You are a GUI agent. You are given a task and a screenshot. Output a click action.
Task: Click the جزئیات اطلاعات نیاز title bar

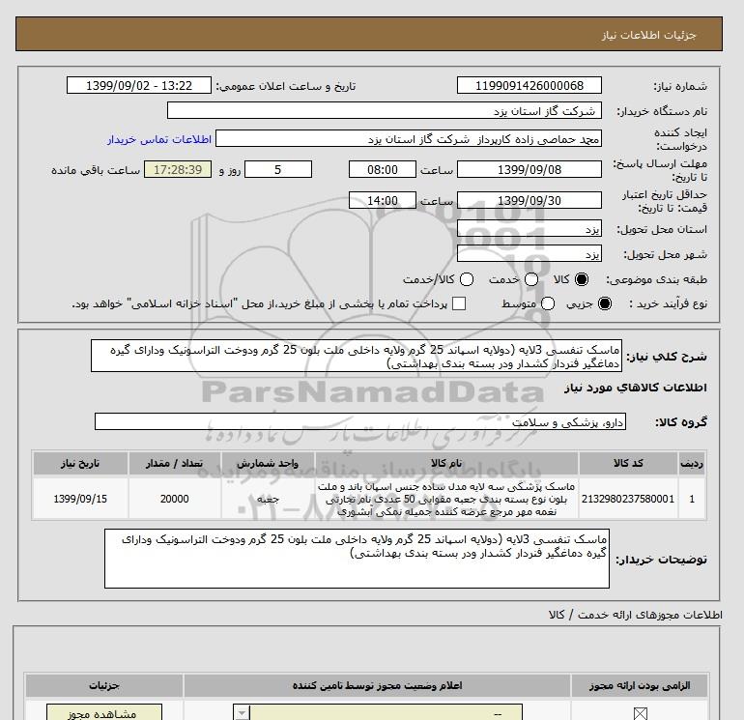(369, 34)
